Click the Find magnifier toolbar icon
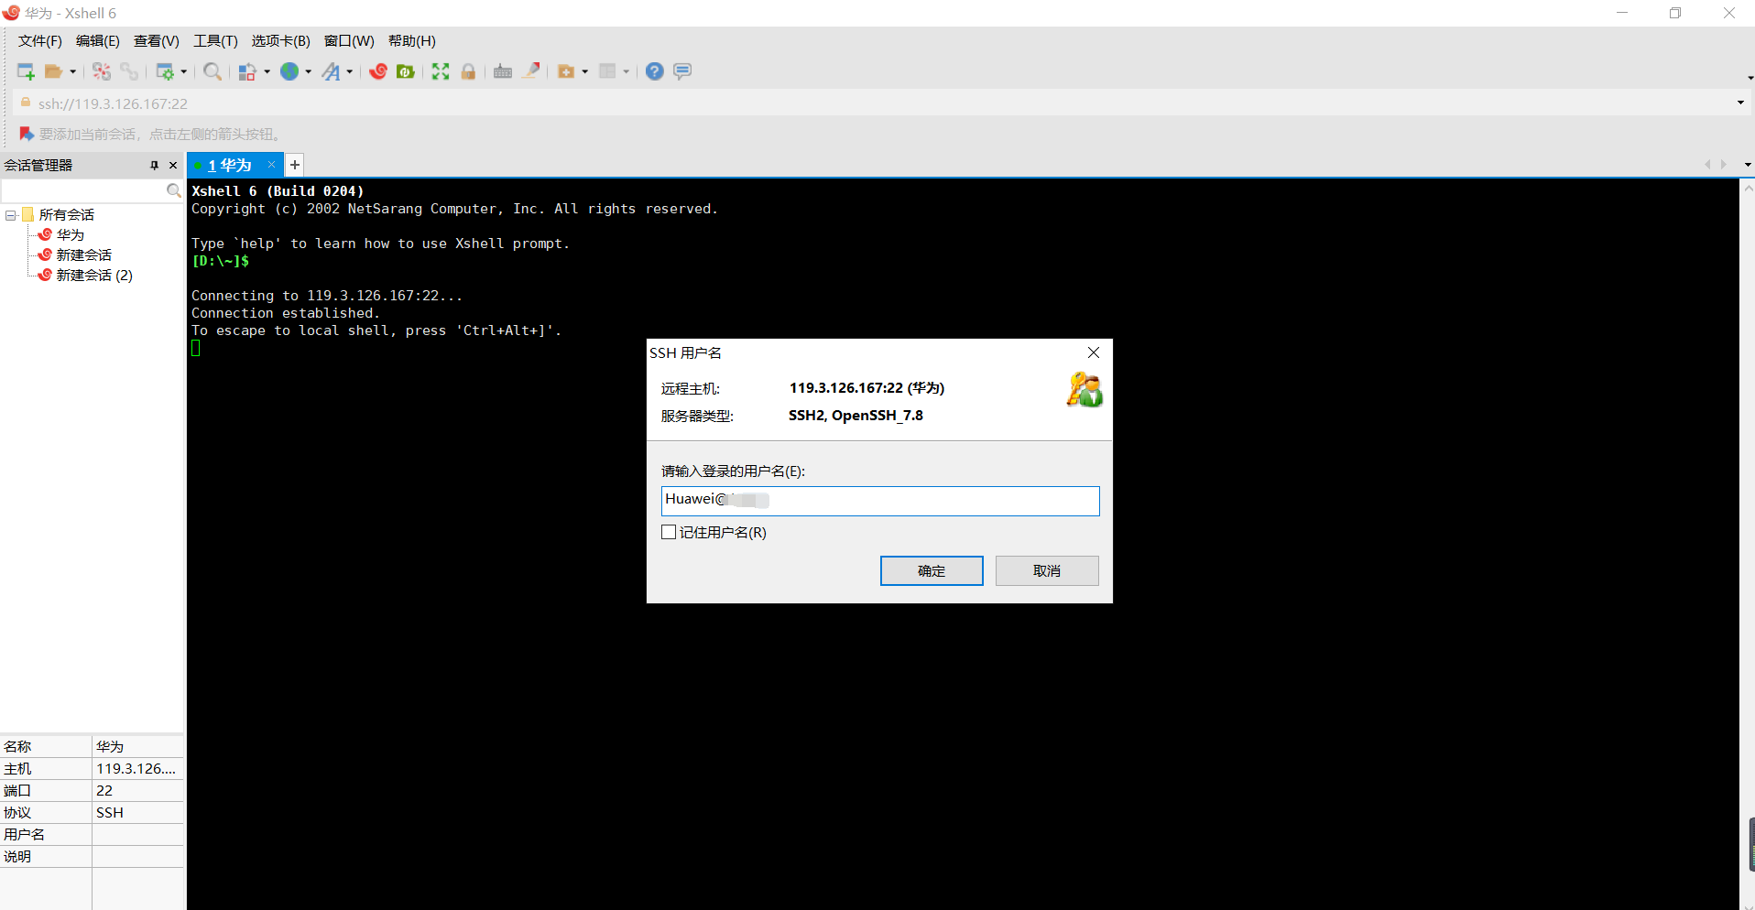Screen dimensions: 1755x910 click(x=213, y=71)
